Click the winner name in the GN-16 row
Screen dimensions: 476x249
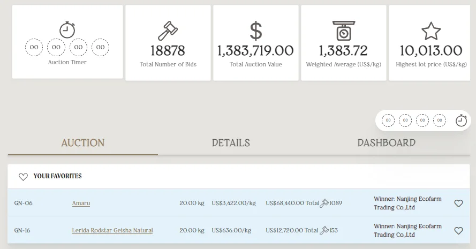(407, 230)
